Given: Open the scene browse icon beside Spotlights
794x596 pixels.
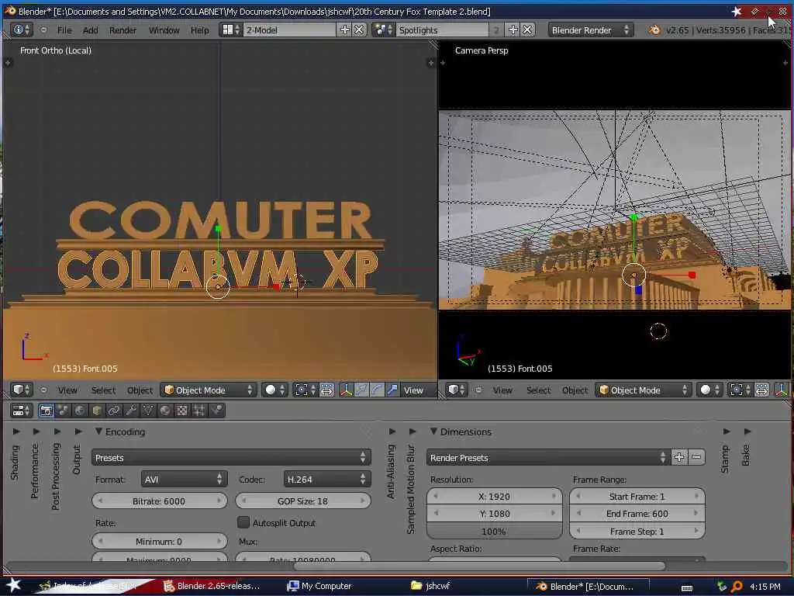Looking at the screenshot, I should pos(383,30).
